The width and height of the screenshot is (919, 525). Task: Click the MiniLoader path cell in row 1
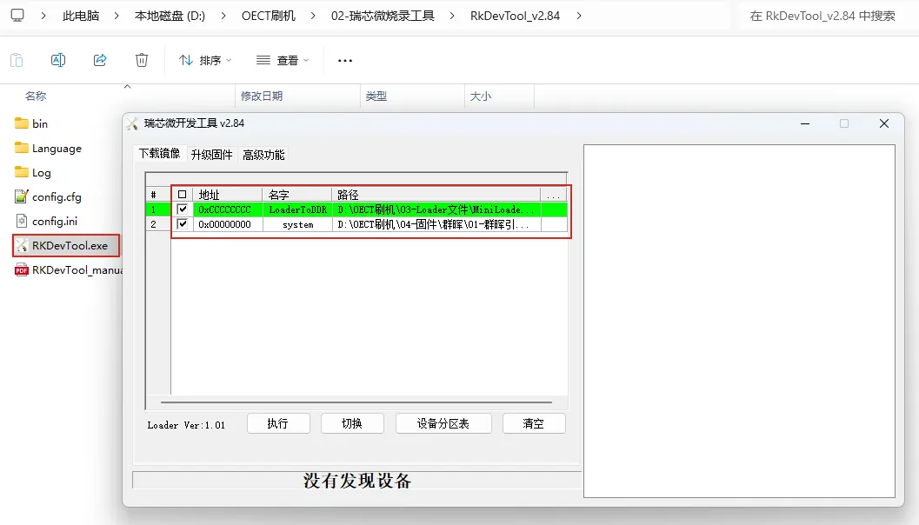coord(436,209)
